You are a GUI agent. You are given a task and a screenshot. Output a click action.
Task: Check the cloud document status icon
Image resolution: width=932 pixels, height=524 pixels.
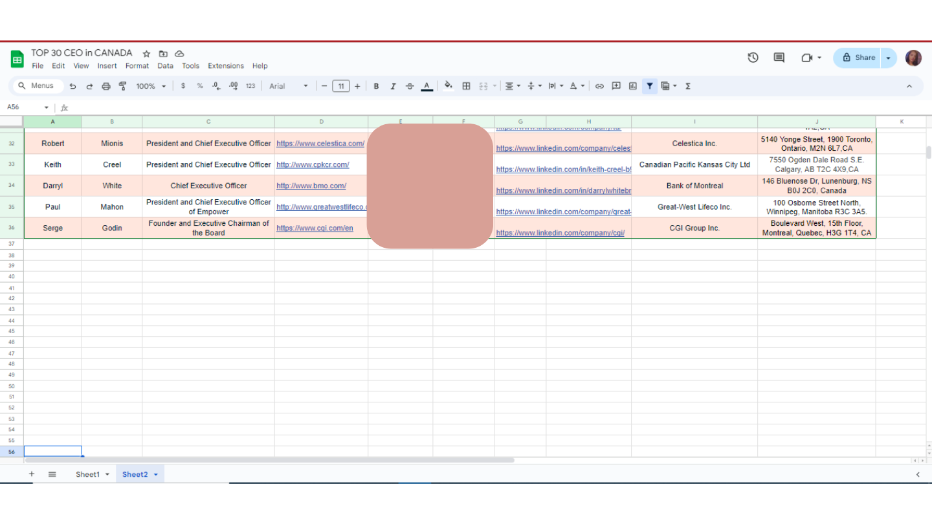point(180,54)
